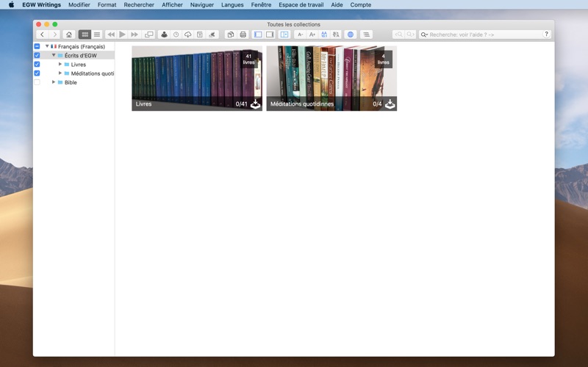Open history via the clock icon
The width and height of the screenshot is (588, 367).
(x=176, y=34)
